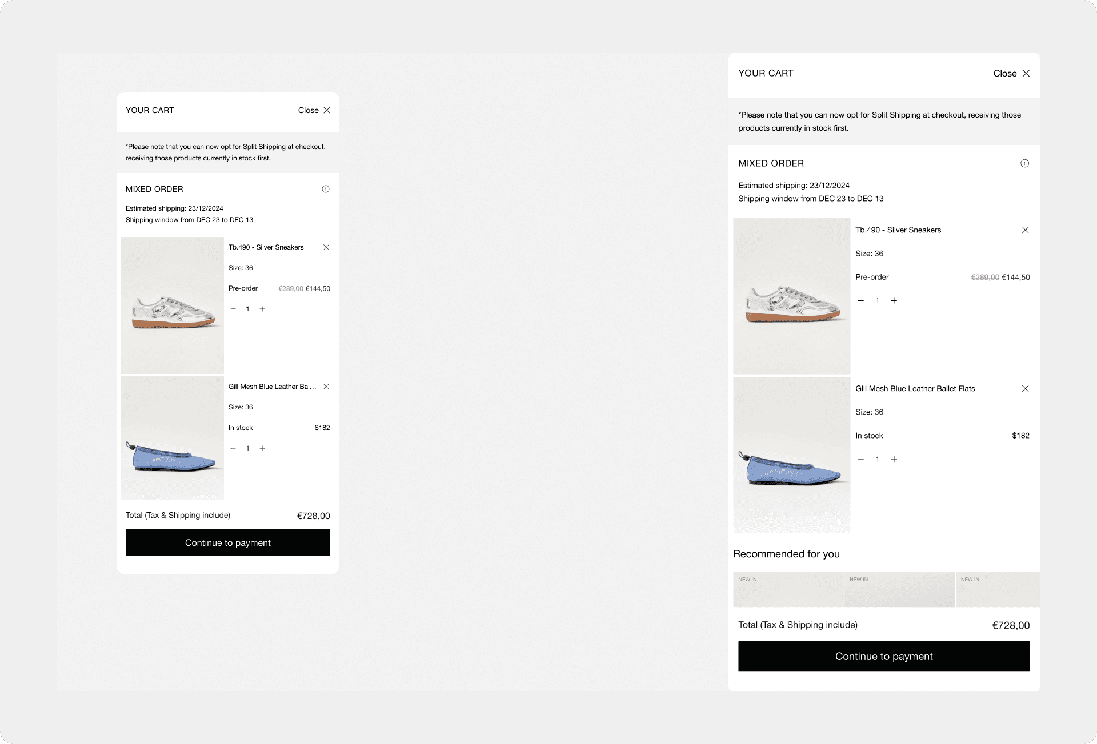This screenshot has width=1097, height=744.
Task: Open Silver Sneakers image in large cart
Action: [x=791, y=296]
